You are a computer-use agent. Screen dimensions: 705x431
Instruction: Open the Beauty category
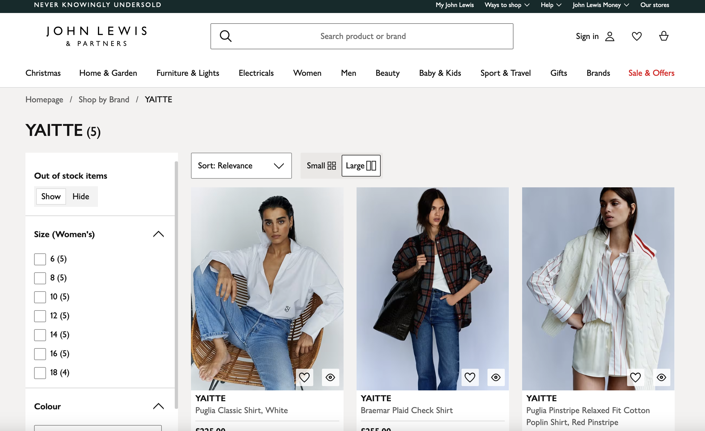(x=387, y=73)
